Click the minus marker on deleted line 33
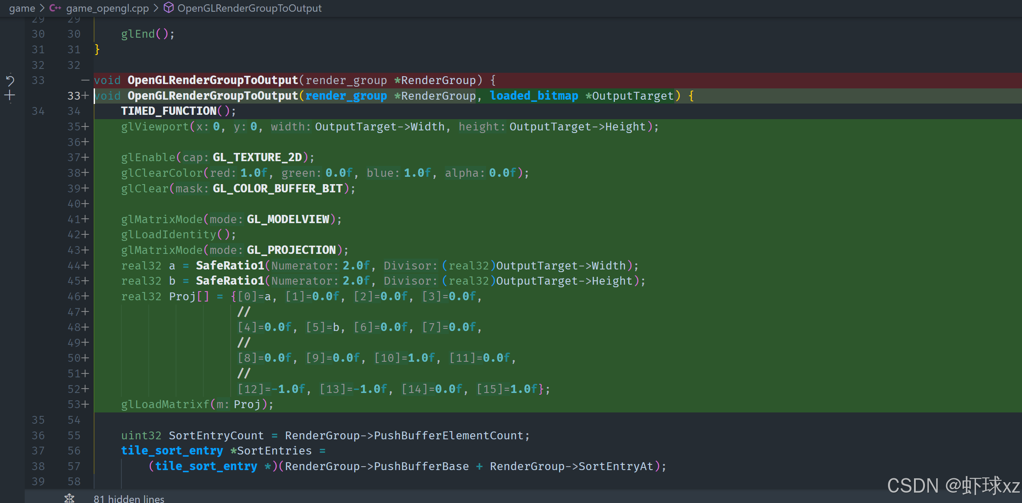This screenshot has width=1022, height=503. [x=85, y=80]
